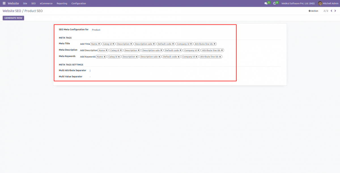Remove the Name tag from Meta Title
The image size is (340, 173).
coord(99,44)
